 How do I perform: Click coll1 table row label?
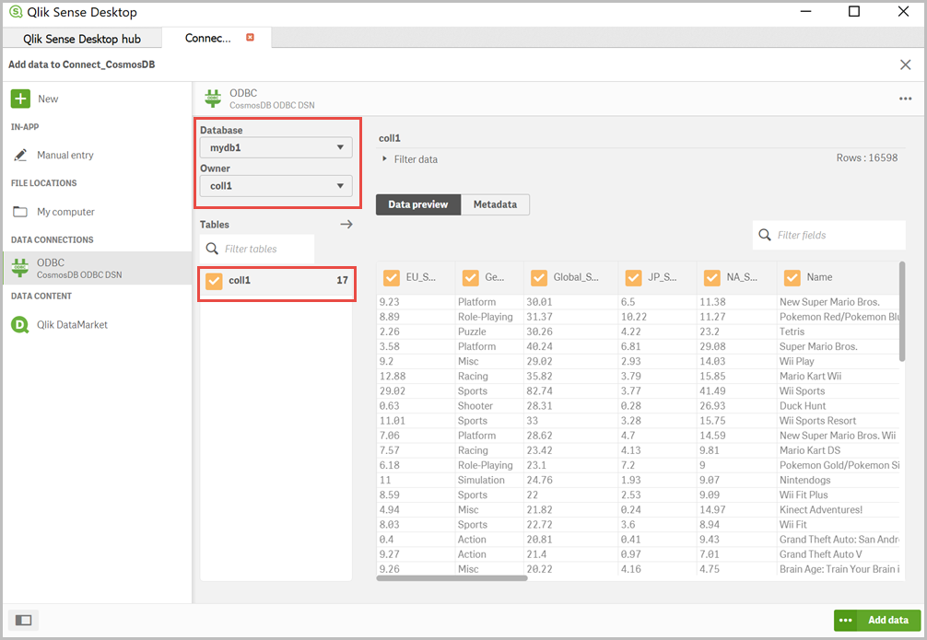[x=240, y=281]
